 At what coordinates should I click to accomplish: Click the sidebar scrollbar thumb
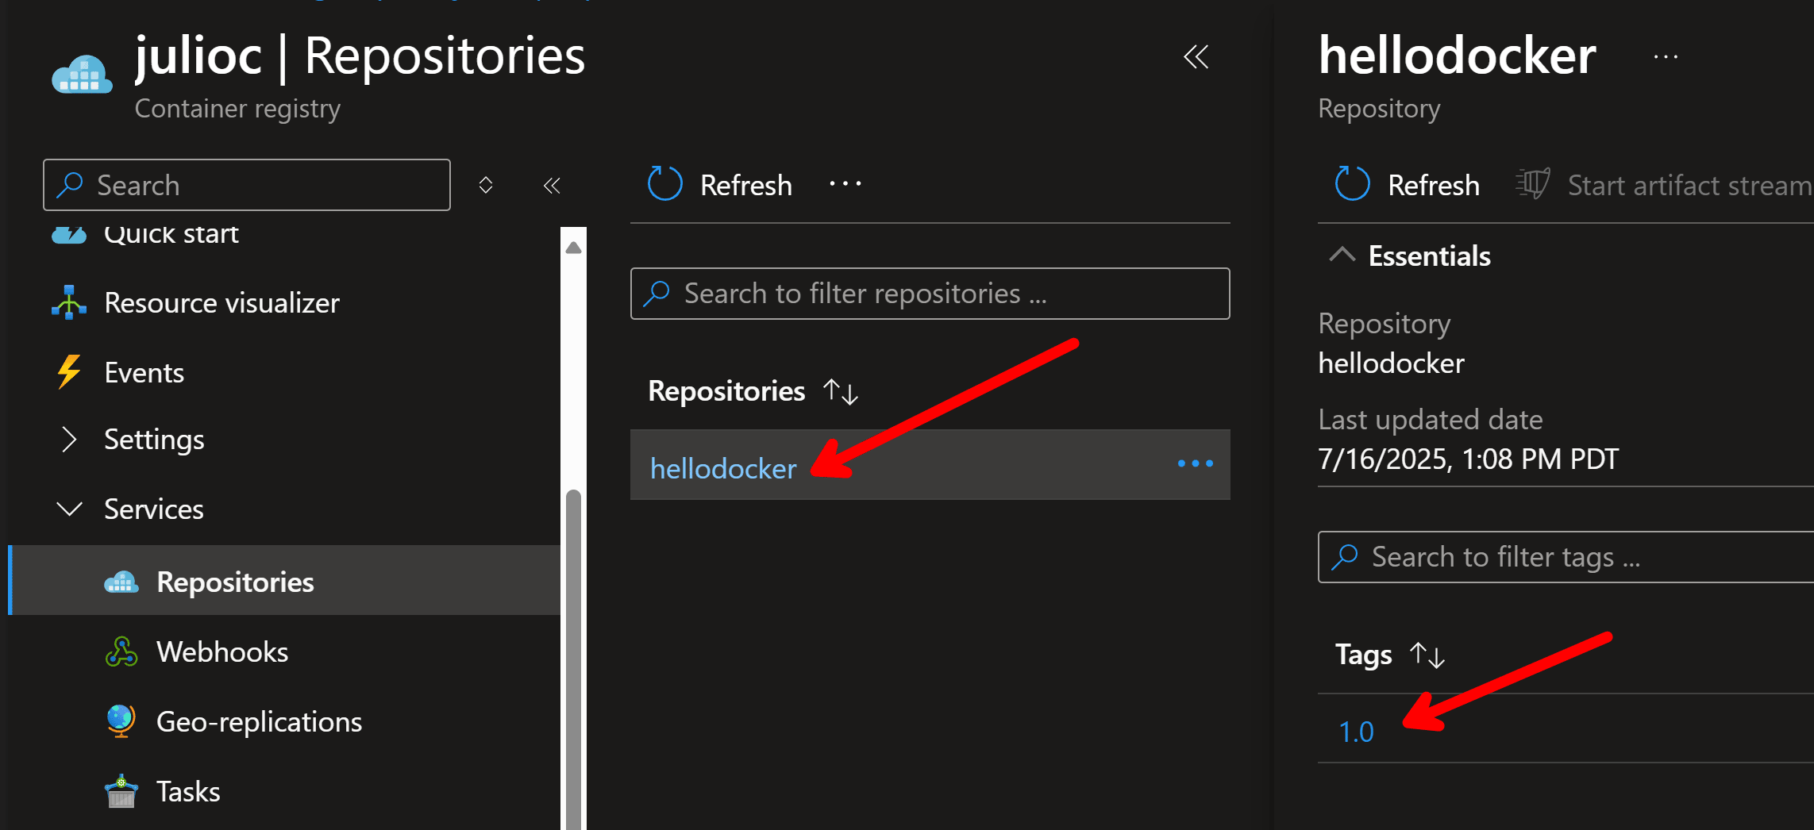[x=573, y=659]
